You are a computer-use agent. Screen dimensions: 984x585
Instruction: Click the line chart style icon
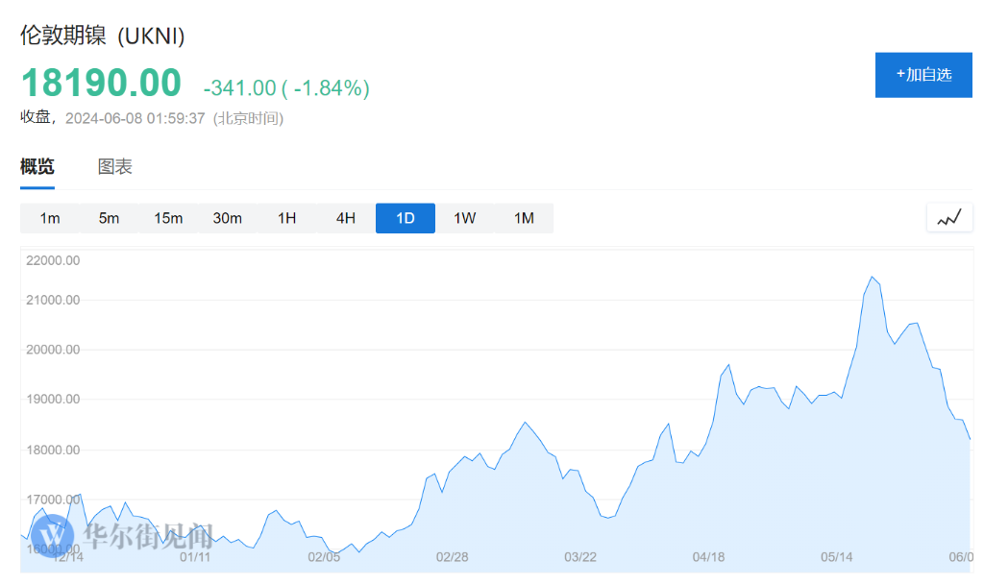tap(949, 218)
